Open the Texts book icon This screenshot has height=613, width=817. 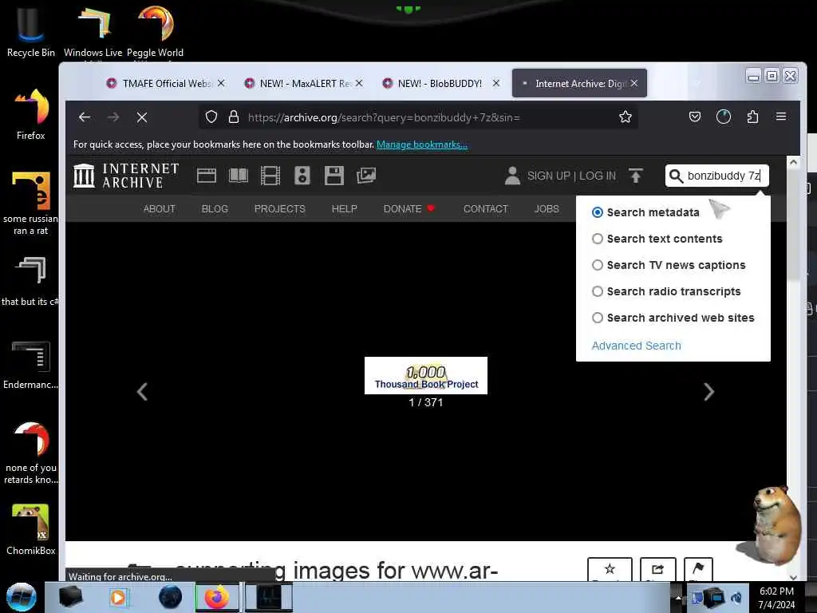point(238,176)
